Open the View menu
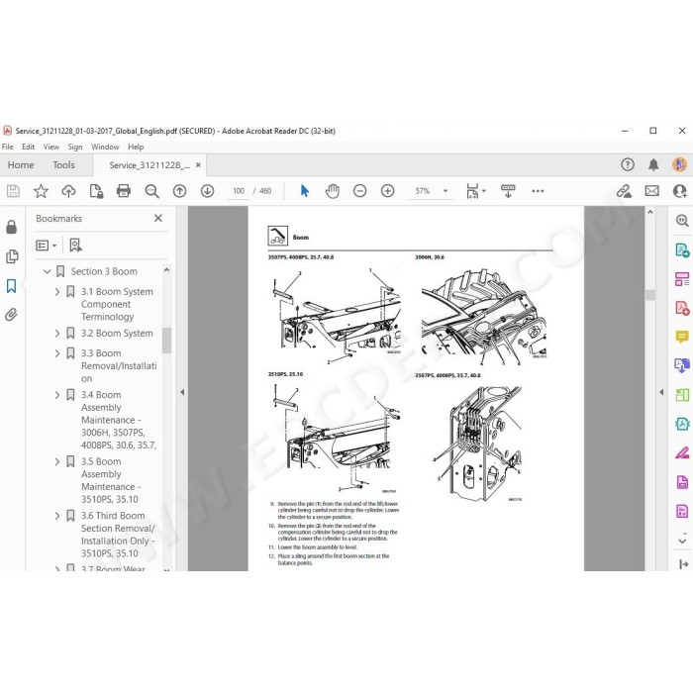Screen dimensions: 693x693 [x=51, y=147]
